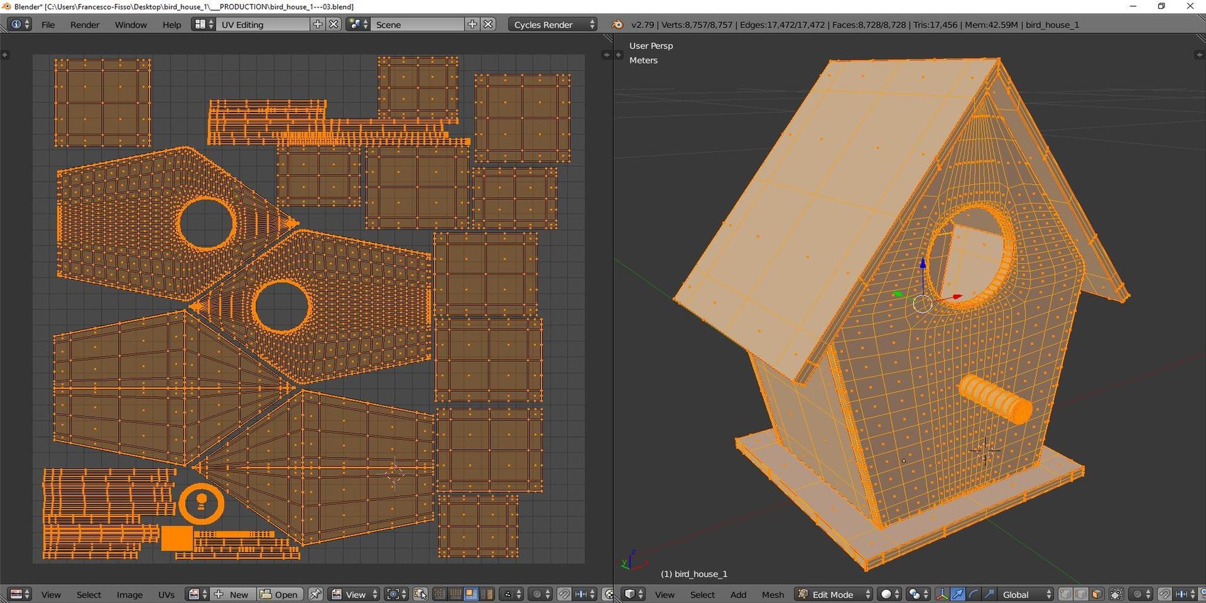Open UV editor type selector
This screenshot has height=603, width=1206.
[20, 594]
